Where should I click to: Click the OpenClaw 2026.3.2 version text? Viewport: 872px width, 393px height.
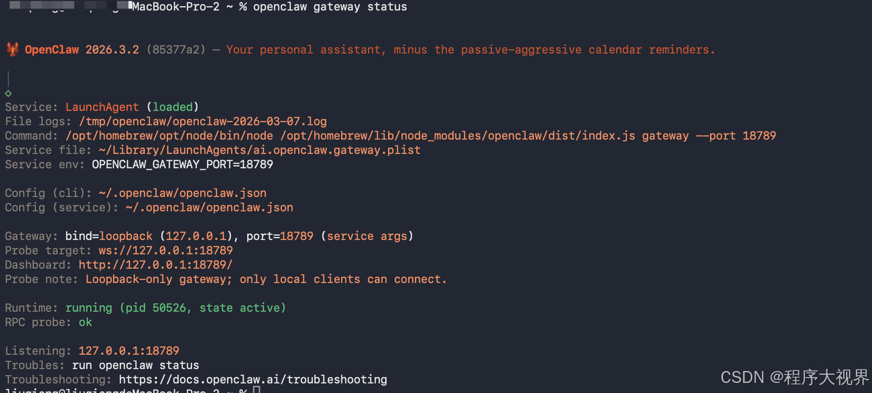[82, 50]
